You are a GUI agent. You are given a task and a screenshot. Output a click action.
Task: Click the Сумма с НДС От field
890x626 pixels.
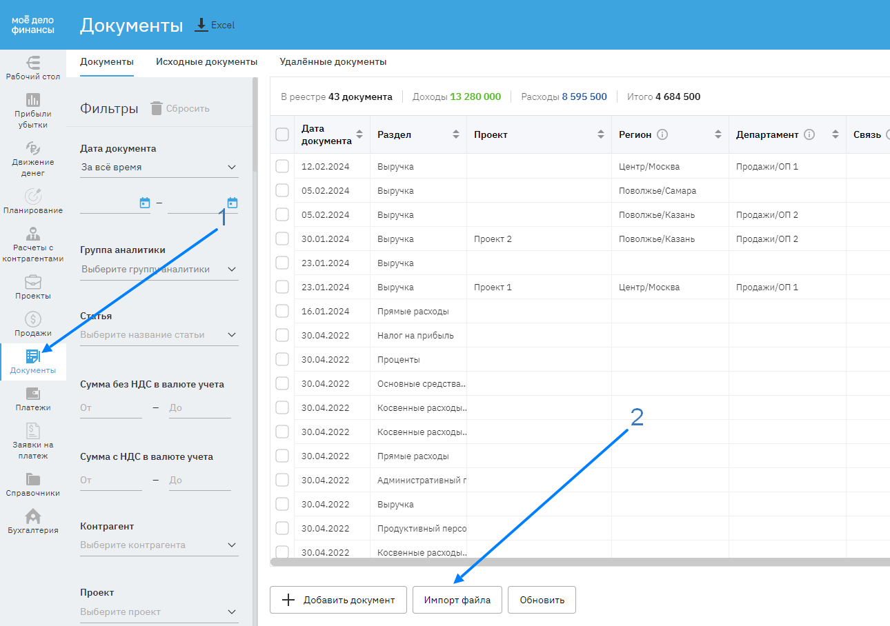111,480
